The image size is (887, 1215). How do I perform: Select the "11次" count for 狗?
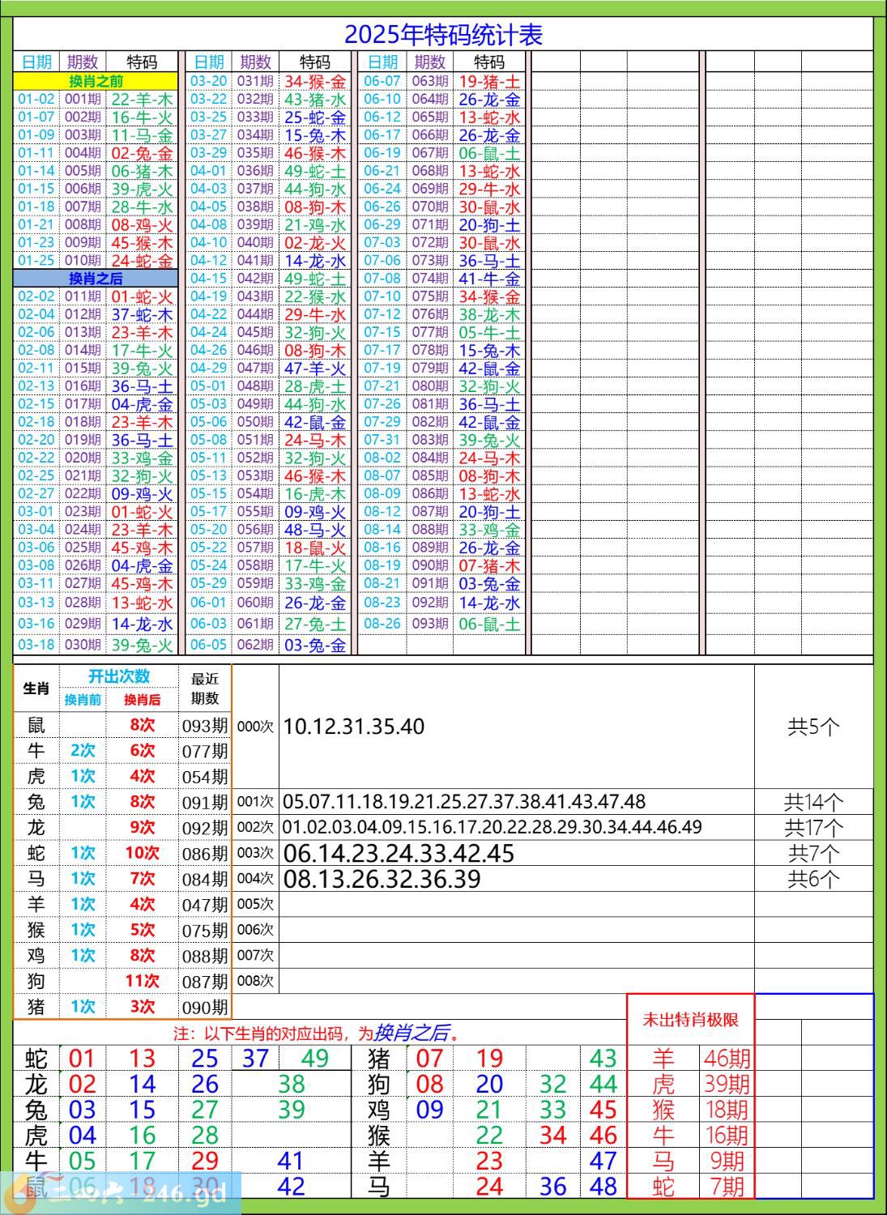coord(142,981)
